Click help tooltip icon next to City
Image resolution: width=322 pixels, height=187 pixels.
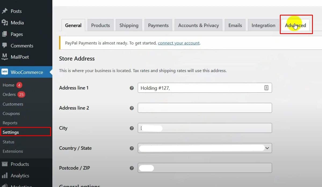[x=132, y=128]
